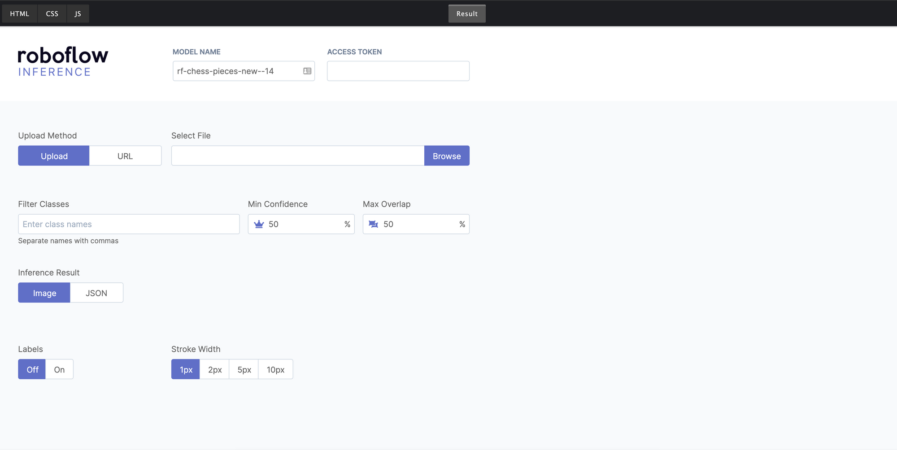This screenshot has width=897, height=450.
Task: Keep Labels Off by clicking Off
Action: [x=31, y=369]
